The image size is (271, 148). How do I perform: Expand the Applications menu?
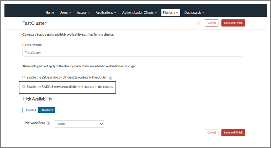[106, 12]
